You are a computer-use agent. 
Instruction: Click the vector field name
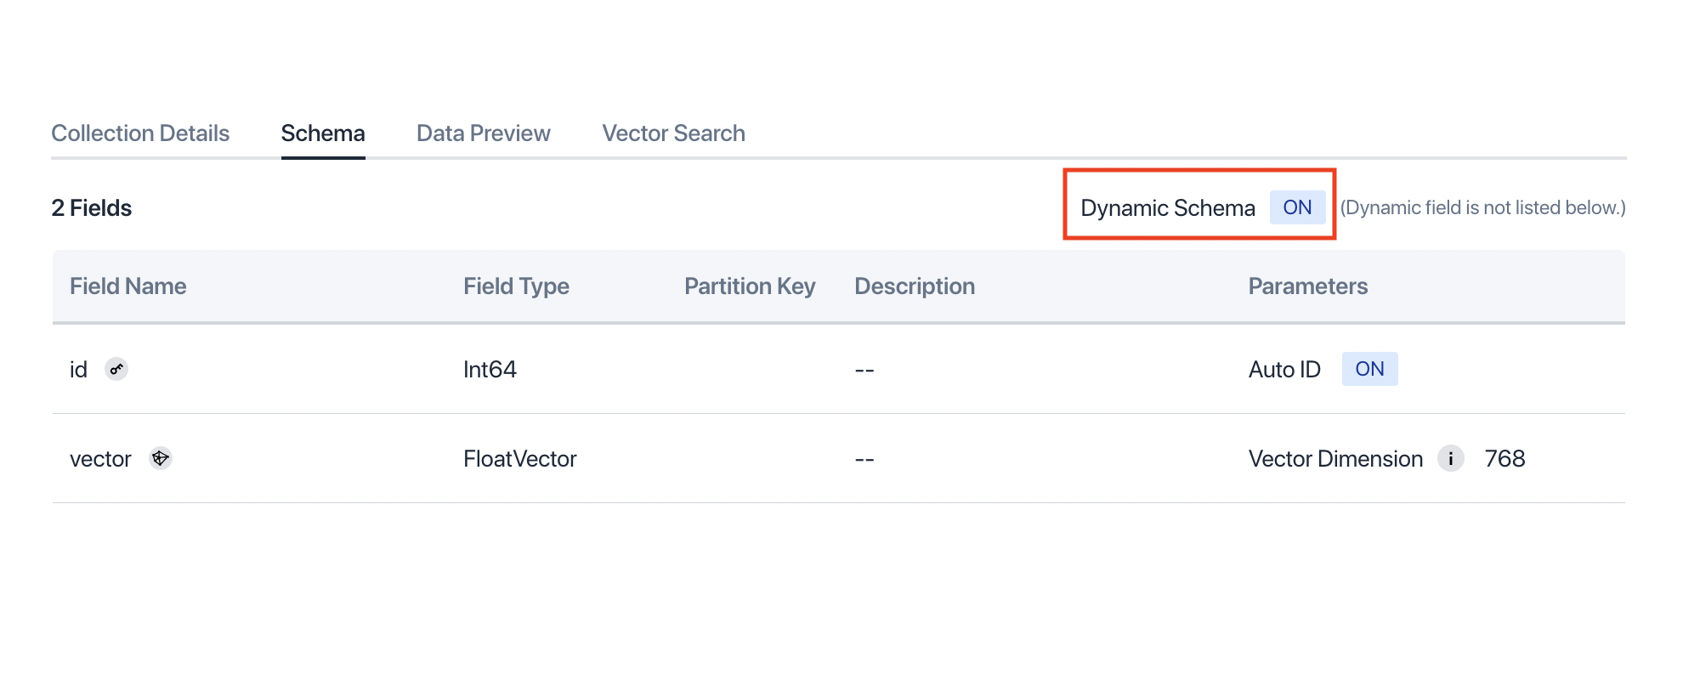point(100,458)
